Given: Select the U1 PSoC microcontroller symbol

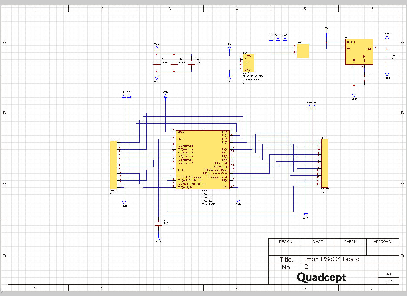Looking at the screenshot, I should click(202, 160).
